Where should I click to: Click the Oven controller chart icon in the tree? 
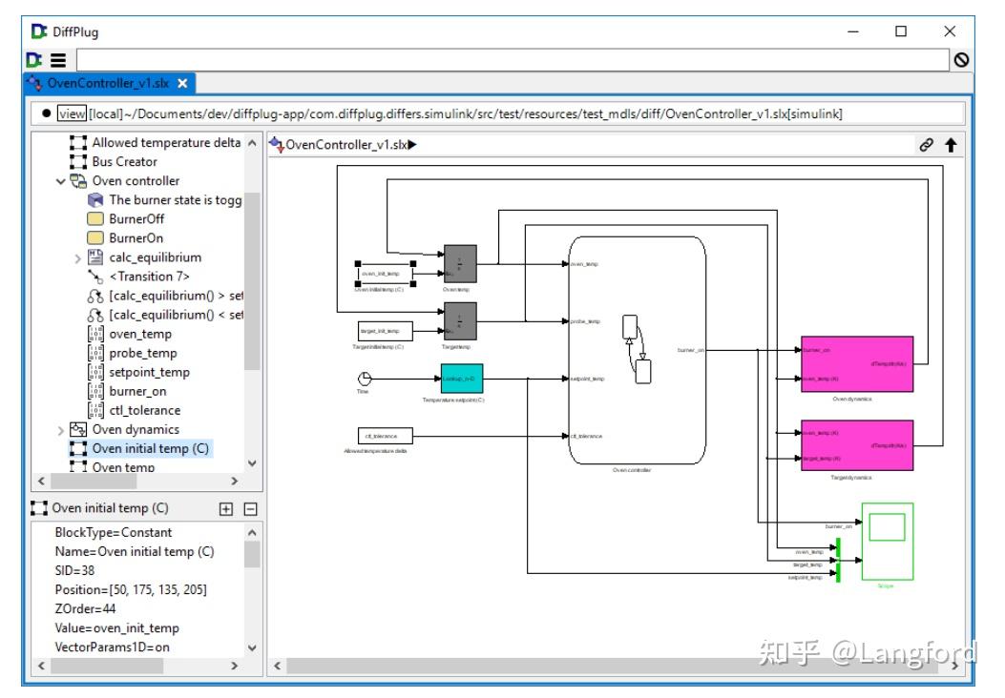pos(78,181)
